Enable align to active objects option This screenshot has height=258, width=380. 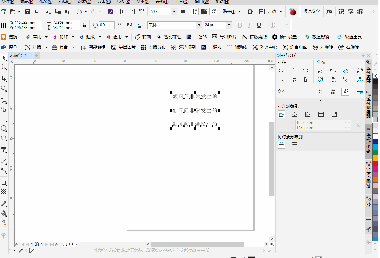(281, 114)
